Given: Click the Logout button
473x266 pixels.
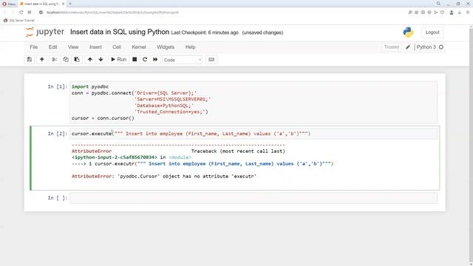Looking at the screenshot, I should [x=432, y=33].
